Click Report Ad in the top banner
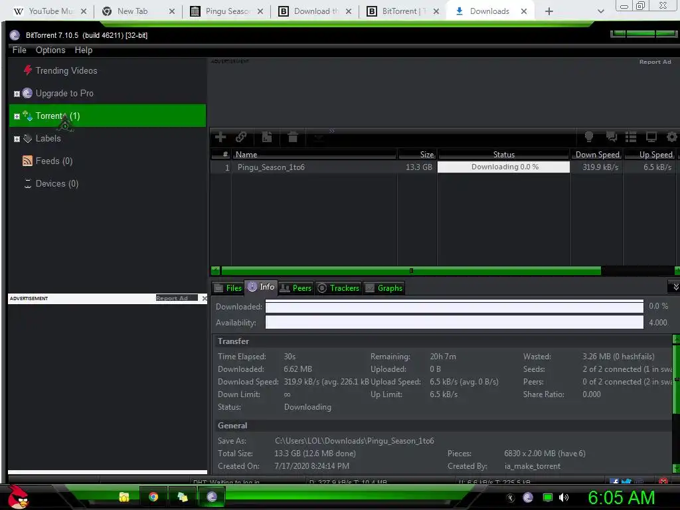680x510 pixels. 655,62
